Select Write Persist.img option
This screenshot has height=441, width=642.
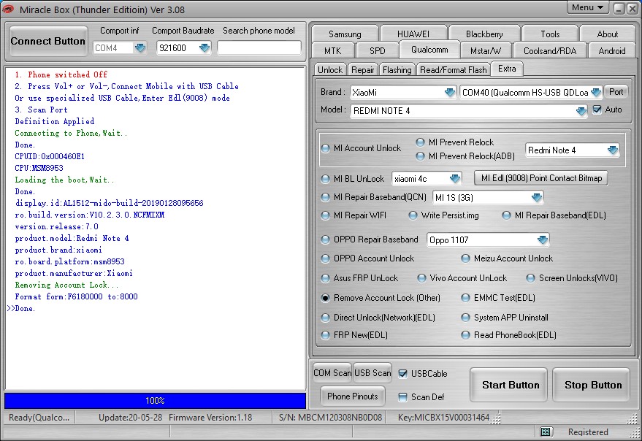[413, 215]
